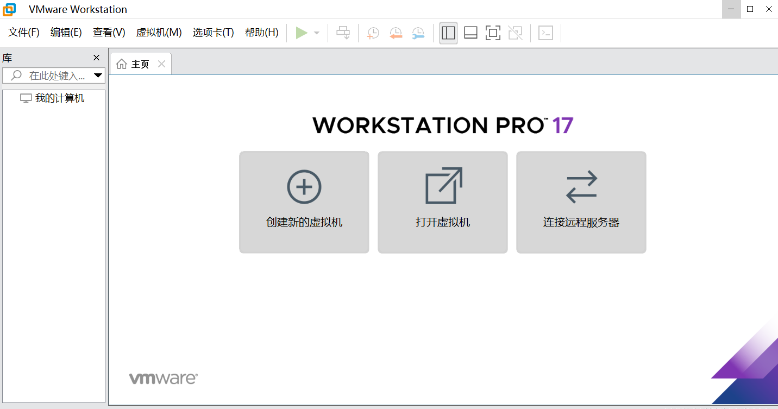
Task: Click the 创建新的虚拟机 tile
Action: [304, 202]
